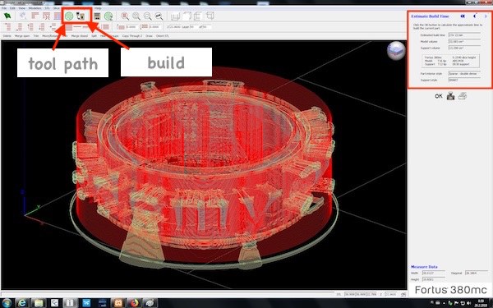The height and width of the screenshot is (308, 493).
Task: Click the OK button to estimate build time
Action: point(439,96)
